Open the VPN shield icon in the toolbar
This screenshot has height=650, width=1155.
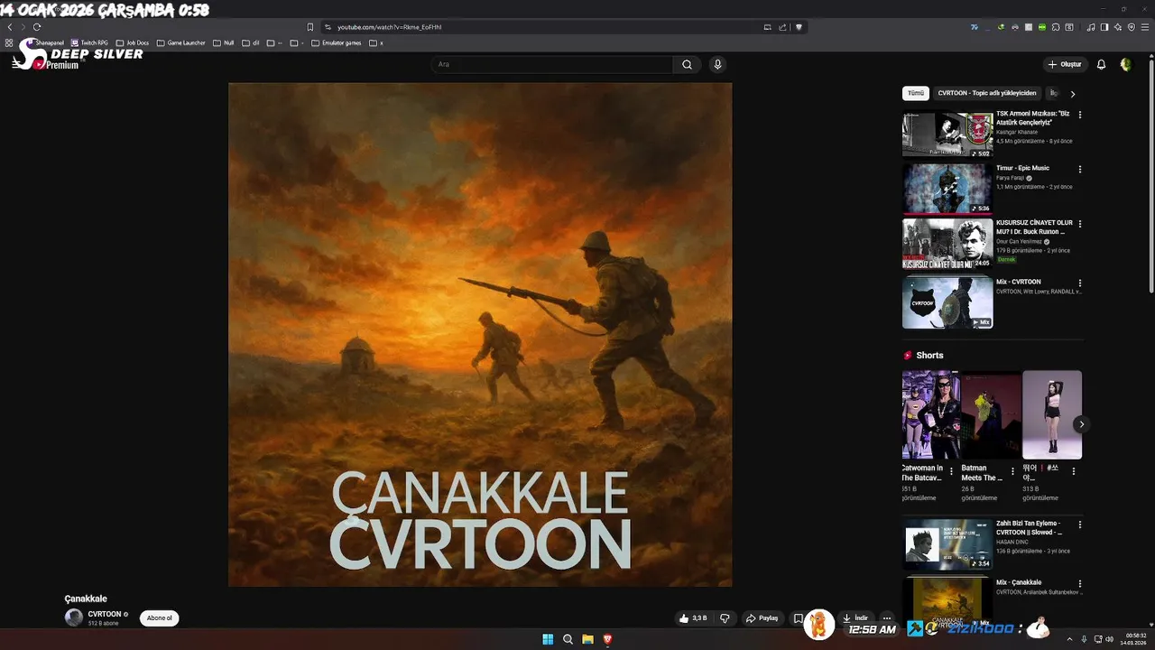(x=1132, y=27)
